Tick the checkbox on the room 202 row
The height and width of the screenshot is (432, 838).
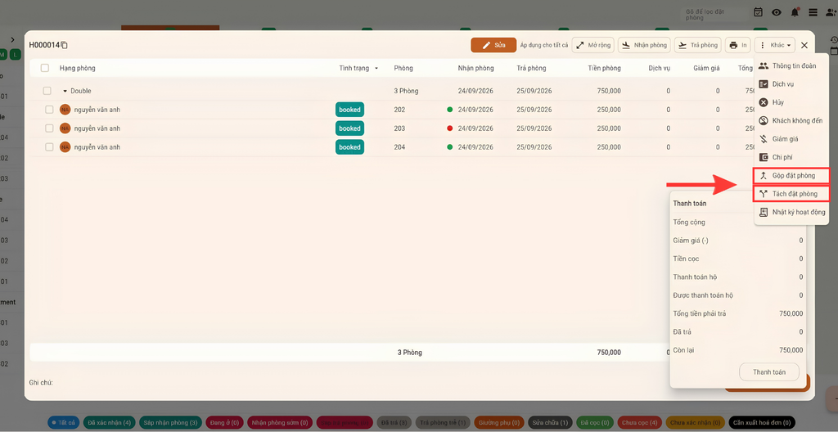[49, 110]
